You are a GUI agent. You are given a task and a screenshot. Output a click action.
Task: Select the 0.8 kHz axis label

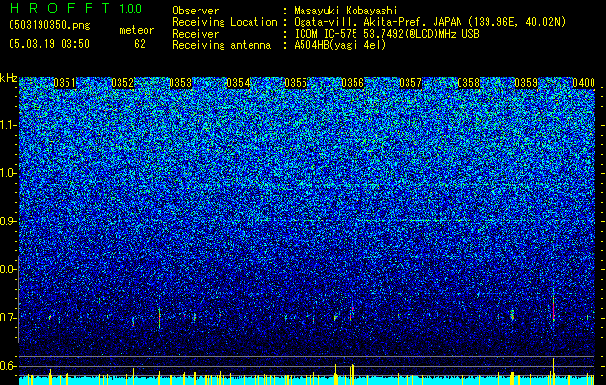(x=8, y=269)
